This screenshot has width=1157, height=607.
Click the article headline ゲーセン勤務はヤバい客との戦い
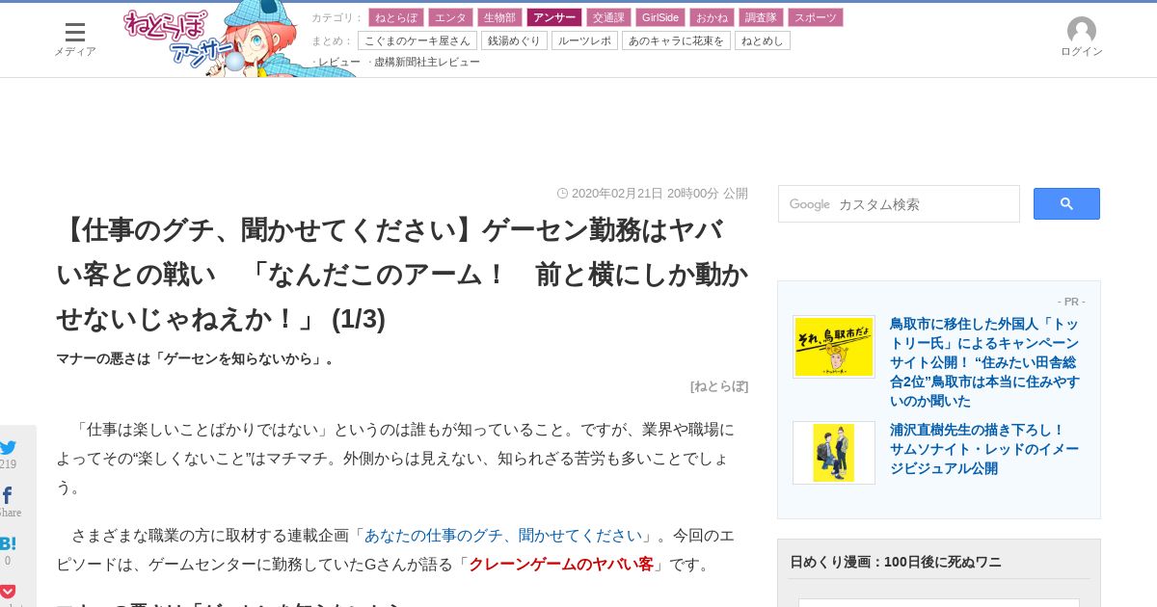[x=402, y=275]
